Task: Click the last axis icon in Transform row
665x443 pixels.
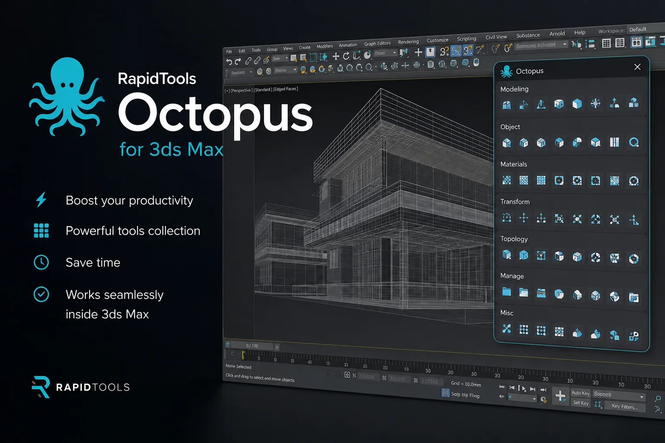Action: 634,220
